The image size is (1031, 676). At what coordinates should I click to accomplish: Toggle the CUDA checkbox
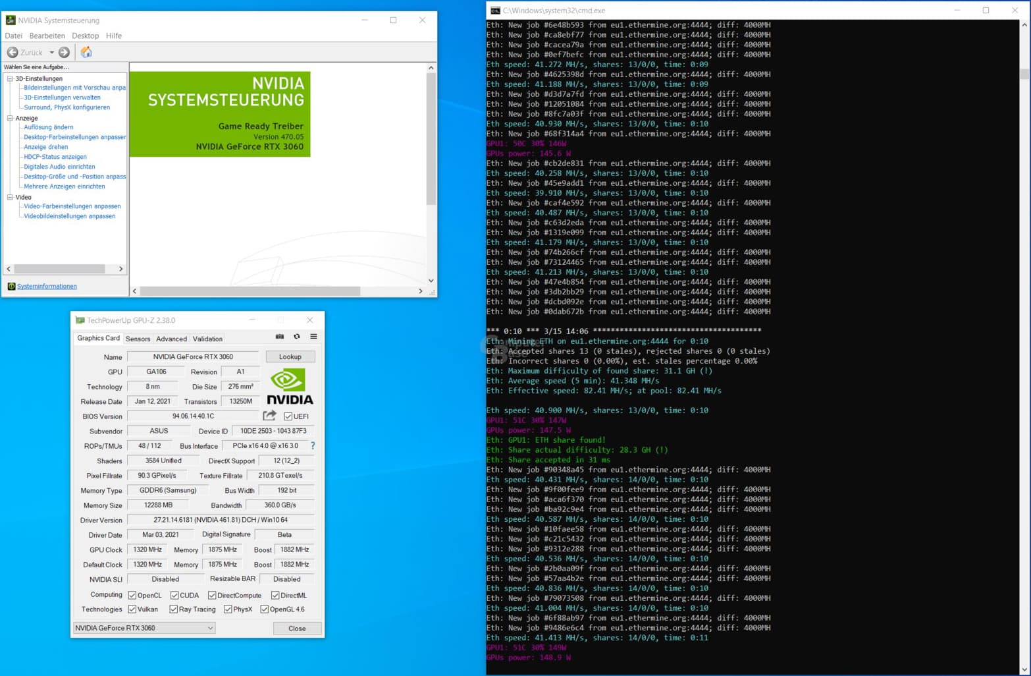click(x=174, y=595)
